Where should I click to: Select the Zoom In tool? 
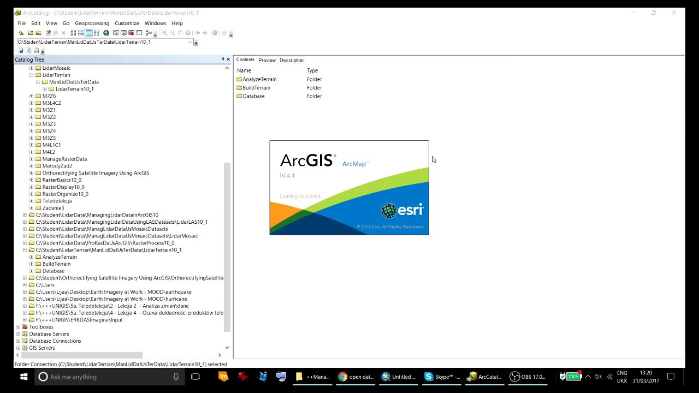164,33
